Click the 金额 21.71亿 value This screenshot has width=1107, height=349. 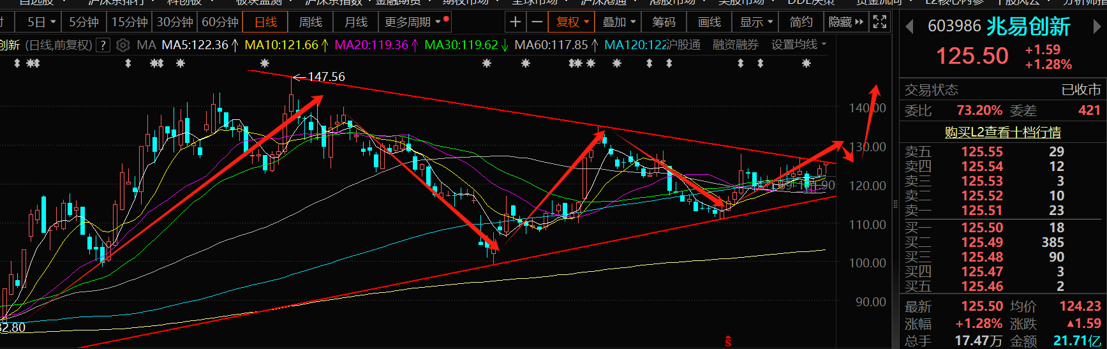[1077, 341]
